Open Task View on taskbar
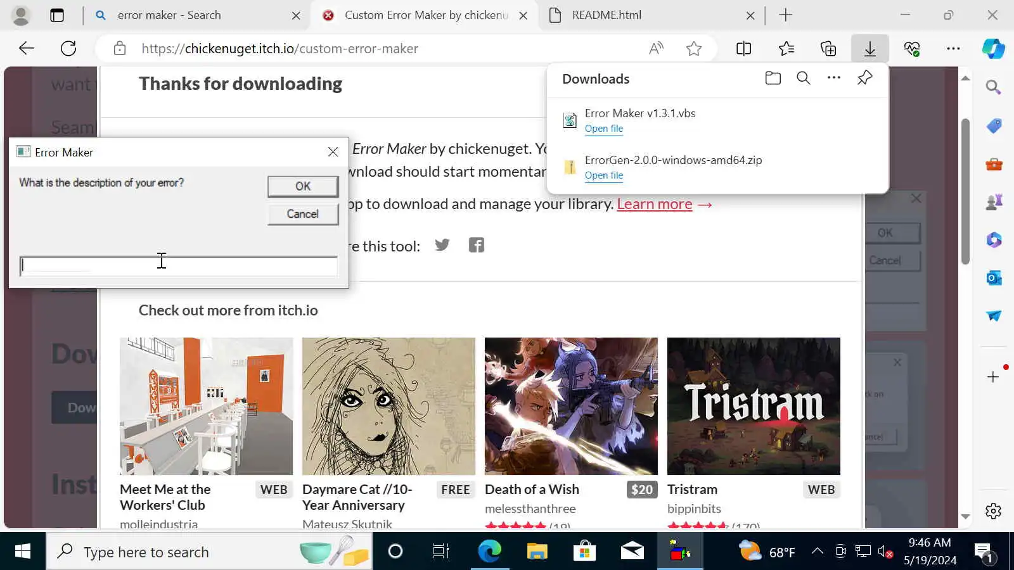This screenshot has height=570, width=1014. point(440,552)
